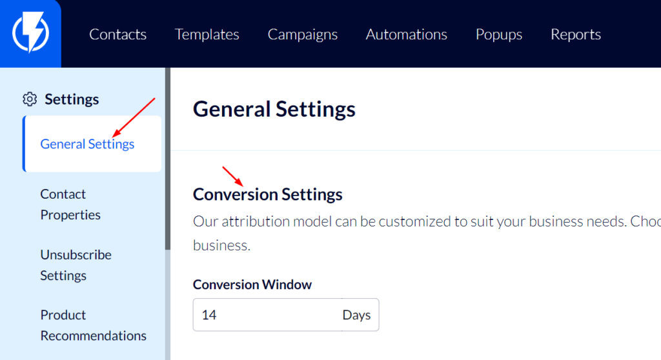The width and height of the screenshot is (661, 360).
Task: Go to Unsubscribe Settings
Action: (x=76, y=265)
